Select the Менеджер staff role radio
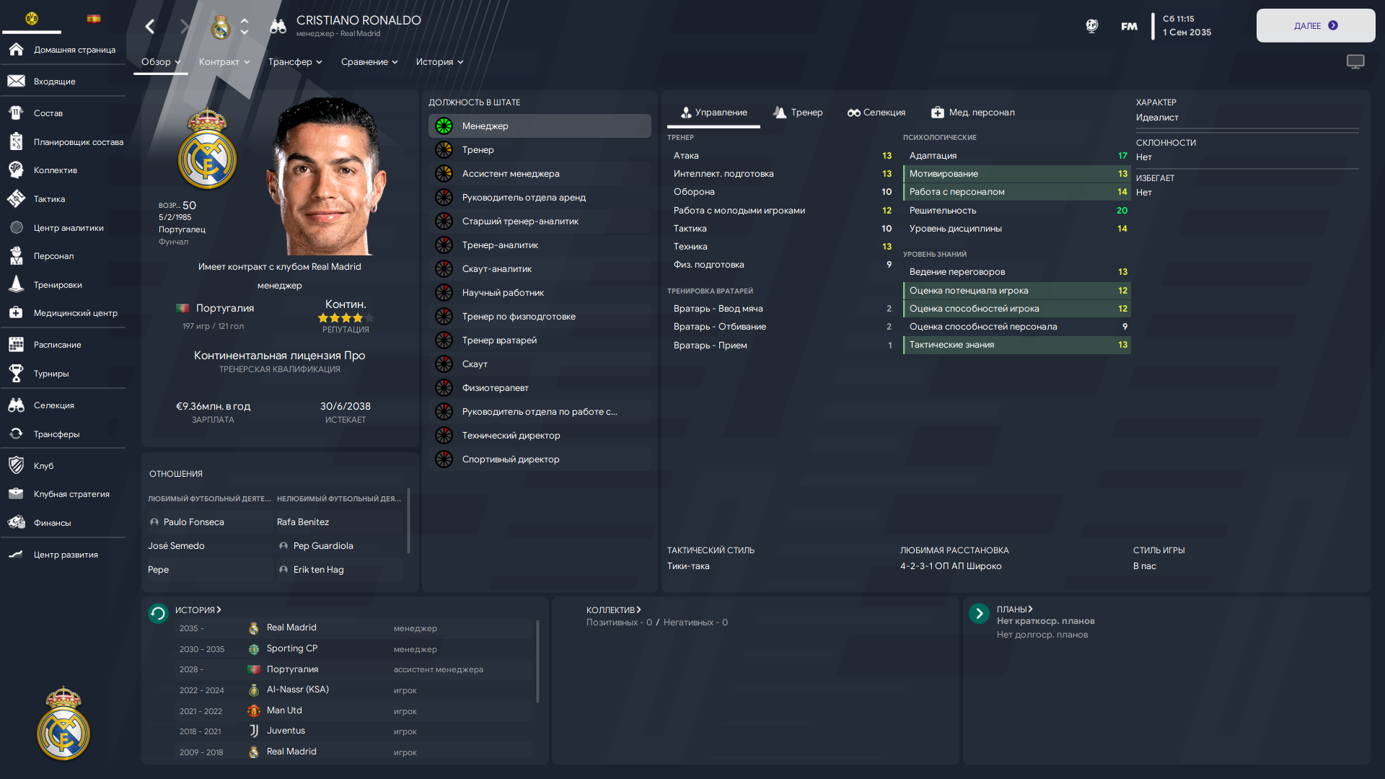The height and width of the screenshot is (779, 1385). click(444, 126)
